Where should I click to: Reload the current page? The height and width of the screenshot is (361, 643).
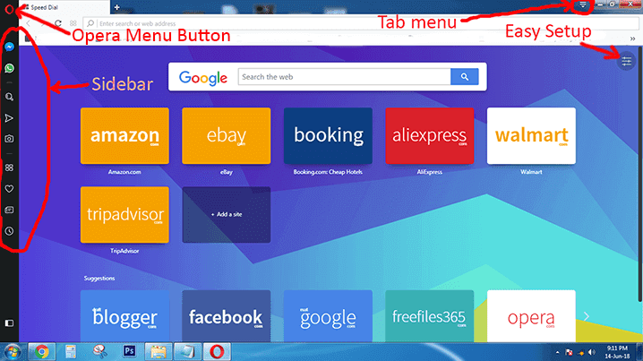(58, 23)
